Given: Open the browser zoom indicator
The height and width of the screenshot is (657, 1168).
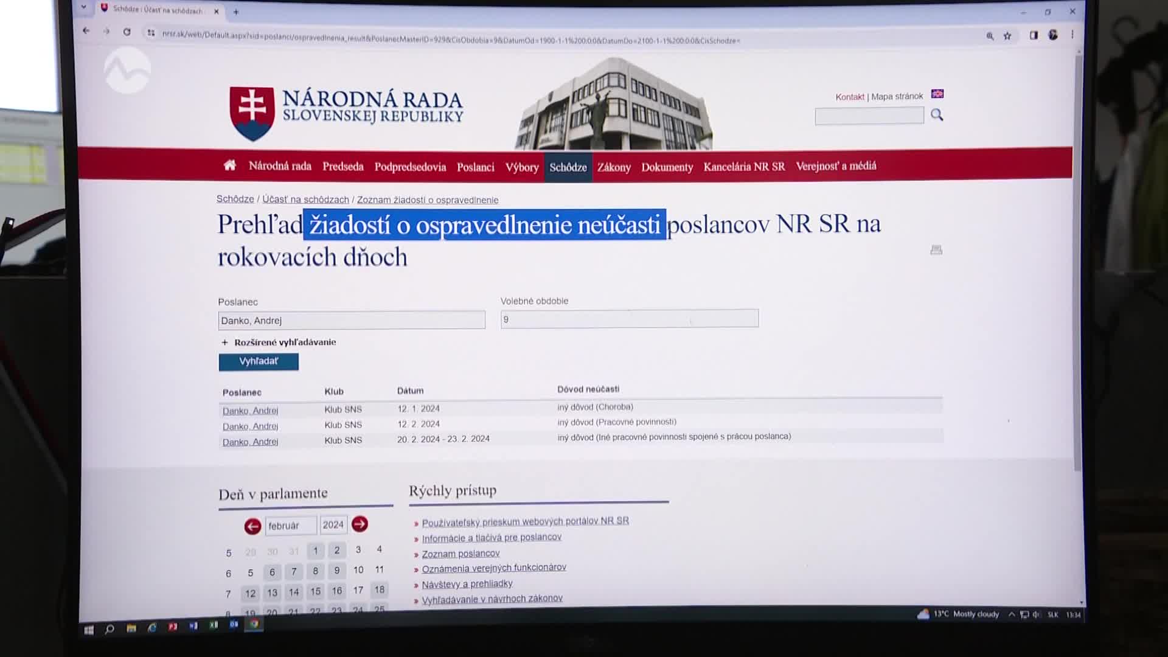Looking at the screenshot, I should (990, 36).
